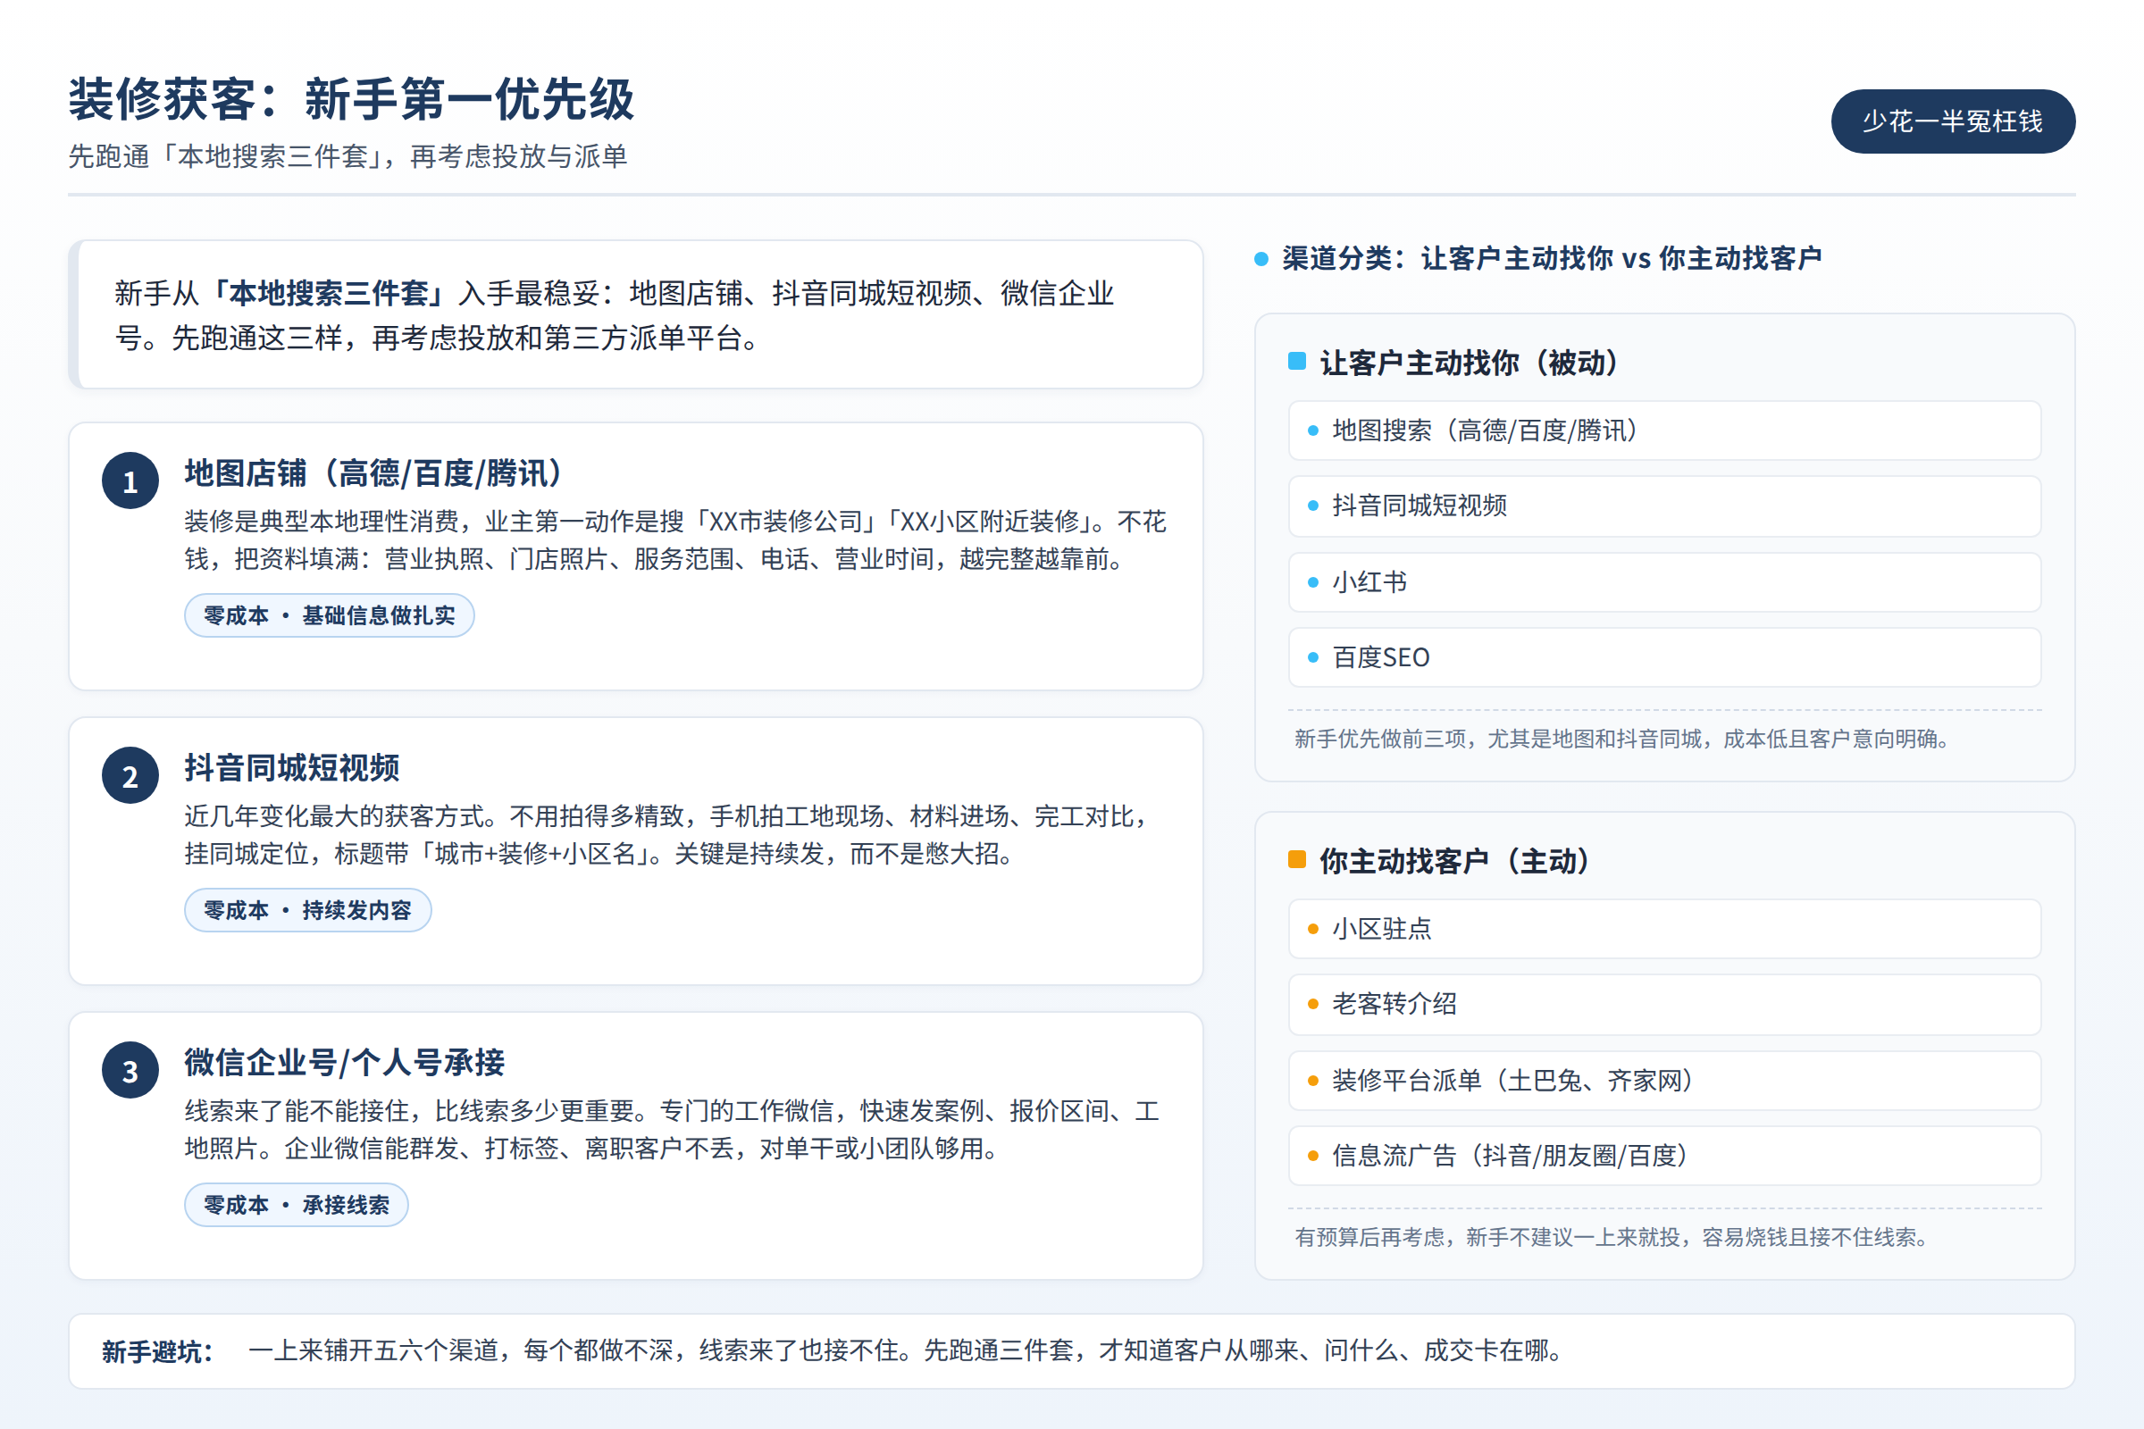
Task: Click the blue square beside 让客户主动找你
Action: [x=1297, y=361]
